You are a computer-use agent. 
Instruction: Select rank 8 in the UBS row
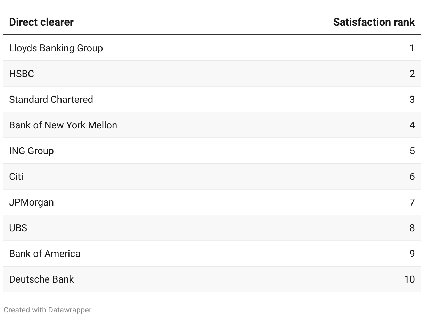coord(412,228)
